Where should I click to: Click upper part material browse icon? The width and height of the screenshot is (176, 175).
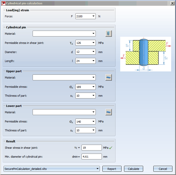point(109,78)
